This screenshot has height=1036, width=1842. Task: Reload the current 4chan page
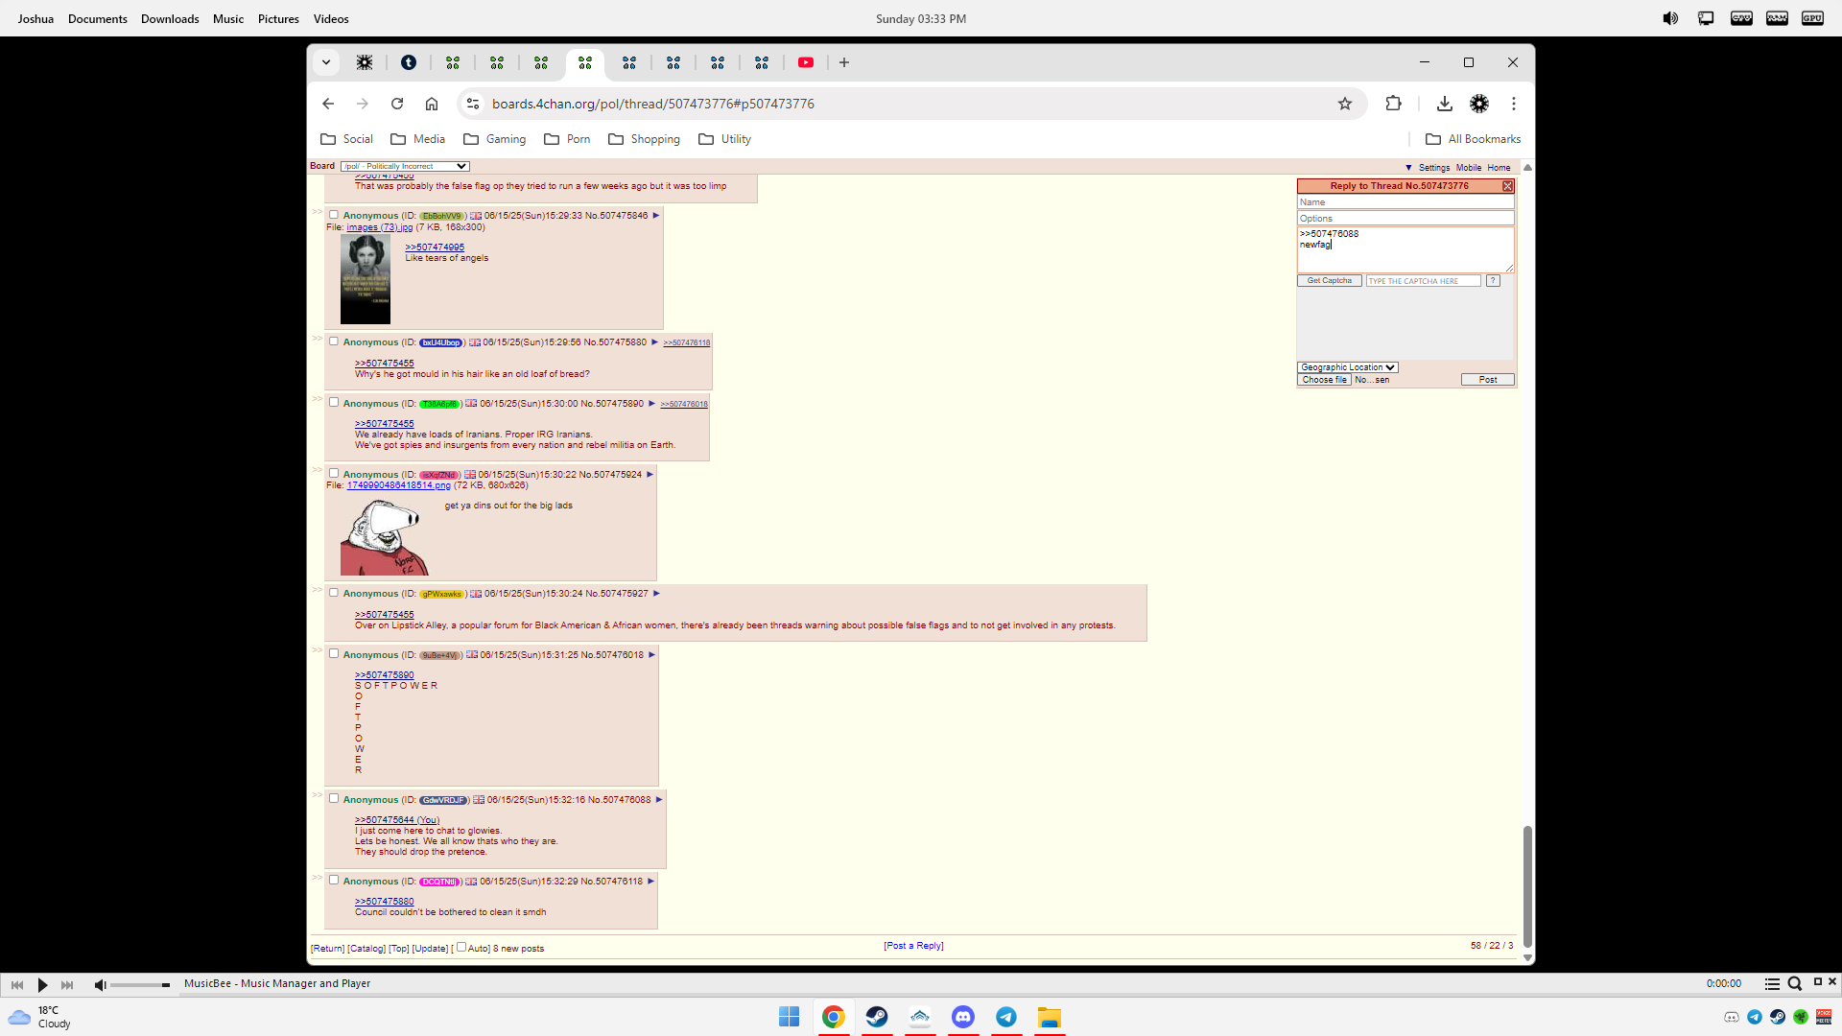pos(397,104)
